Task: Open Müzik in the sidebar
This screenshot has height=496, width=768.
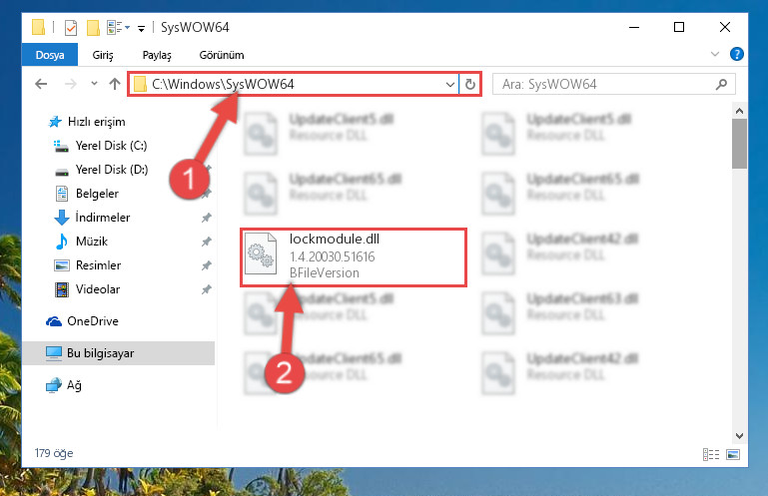Action: click(92, 242)
